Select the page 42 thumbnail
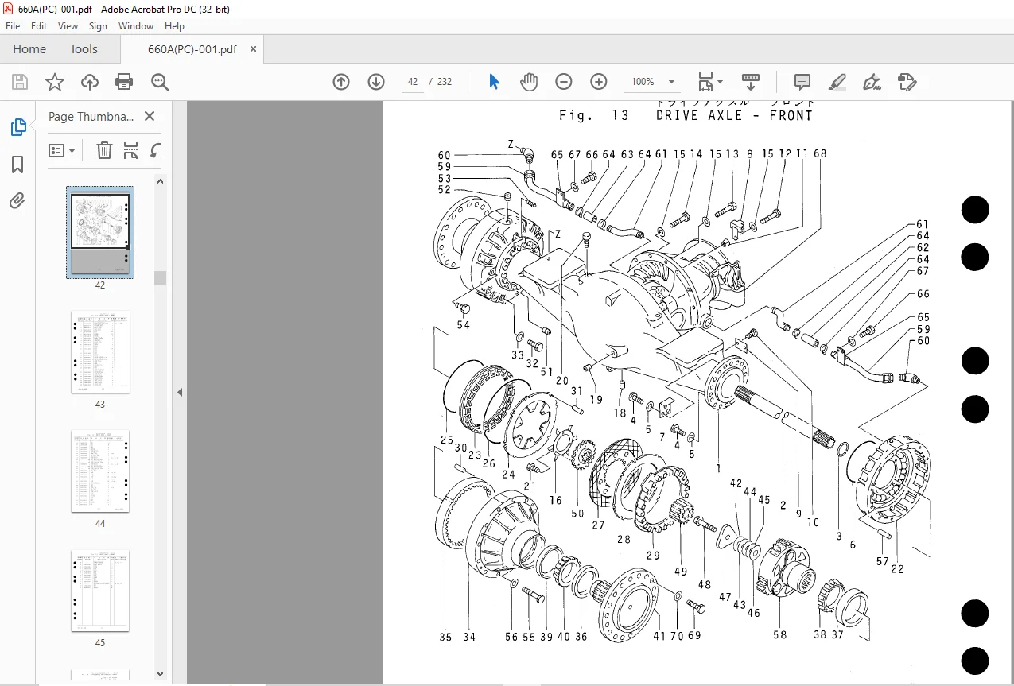The height and width of the screenshot is (686, 1014). 100,232
